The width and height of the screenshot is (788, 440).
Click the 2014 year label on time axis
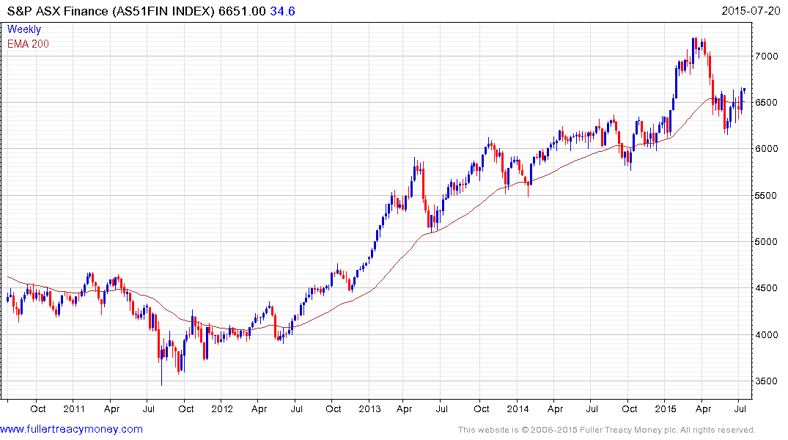[x=518, y=408]
